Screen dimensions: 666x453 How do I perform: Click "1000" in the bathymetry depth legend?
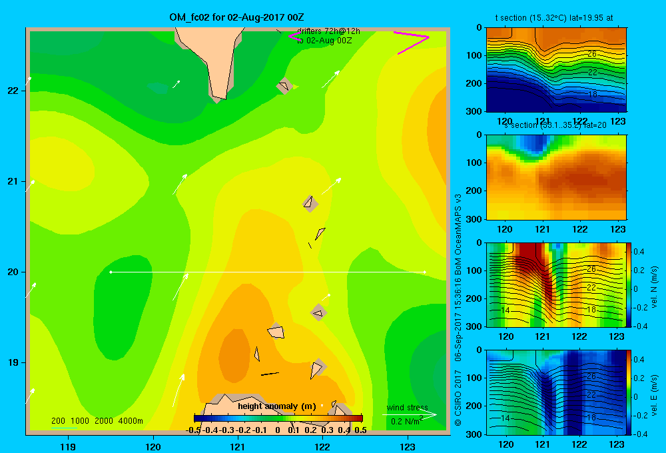80,421
